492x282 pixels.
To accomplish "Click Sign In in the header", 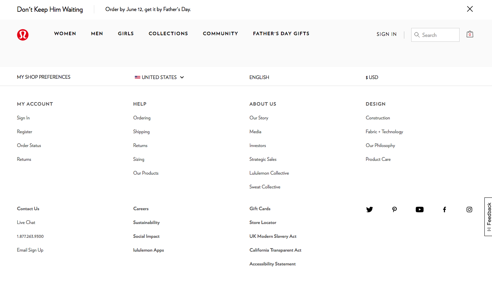I will tap(386, 34).
